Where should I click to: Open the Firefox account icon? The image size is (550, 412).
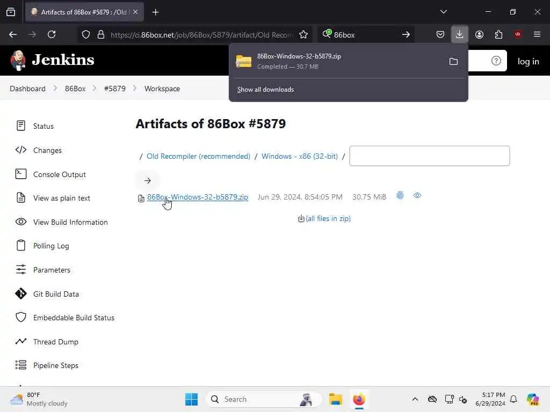coord(479,34)
